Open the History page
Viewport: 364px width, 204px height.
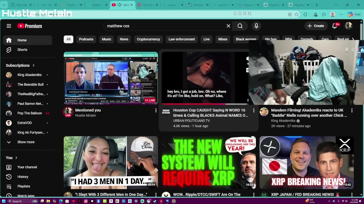coord(28,177)
